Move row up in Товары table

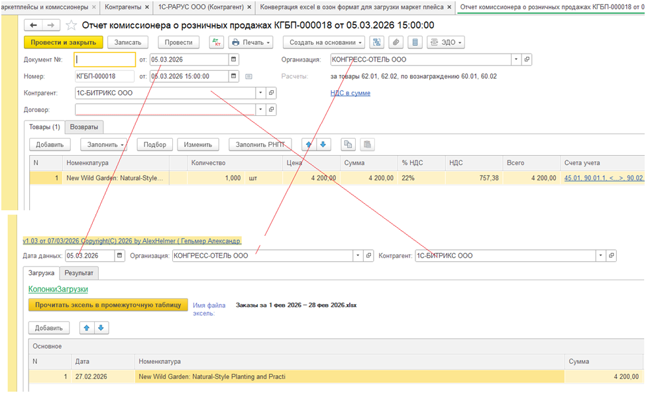(x=308, y=144)
